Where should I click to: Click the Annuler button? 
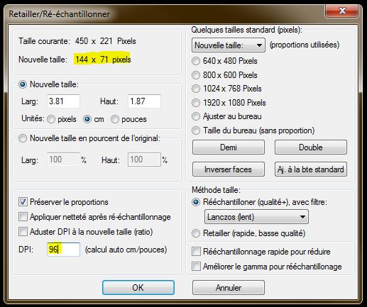pos(229,288)
